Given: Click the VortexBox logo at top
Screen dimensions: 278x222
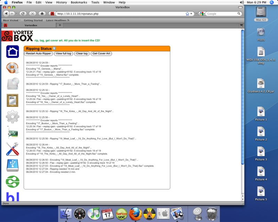Looking at the screenshot, I should (x=17, y=36).
